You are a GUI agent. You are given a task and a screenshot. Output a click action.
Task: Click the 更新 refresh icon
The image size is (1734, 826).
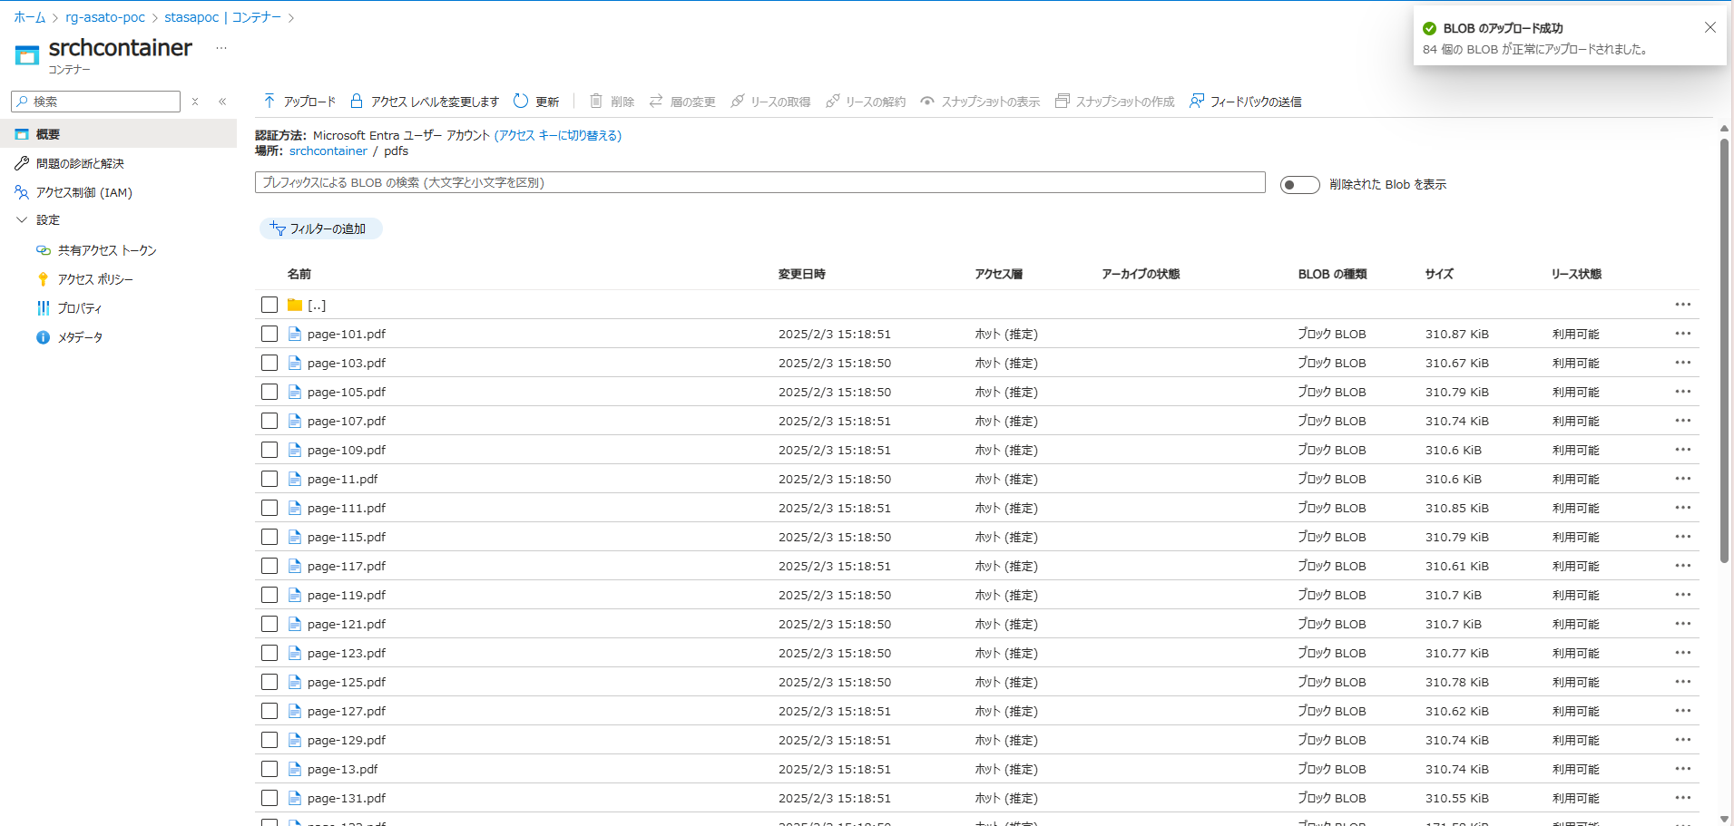[x=536, y=101]
